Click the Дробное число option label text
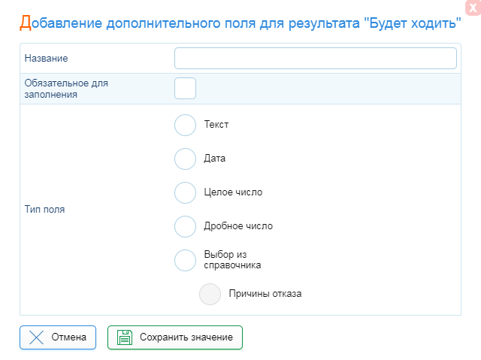The image size is (481, 360). (x=238, y=226)
